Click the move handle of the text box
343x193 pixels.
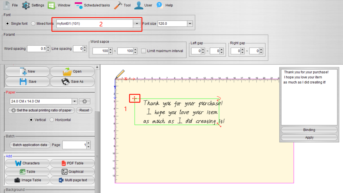135,99
